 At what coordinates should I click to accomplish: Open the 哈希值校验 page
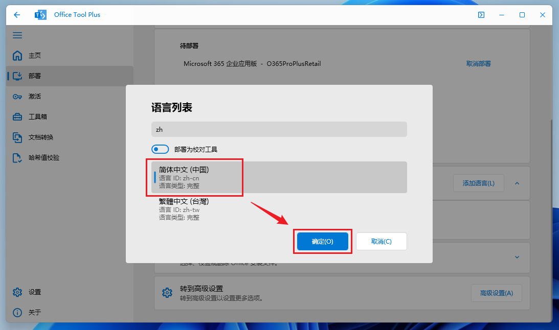[x=70, y=158]
